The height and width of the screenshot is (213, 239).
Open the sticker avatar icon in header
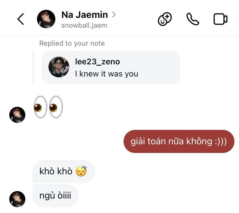coord(165,19)
